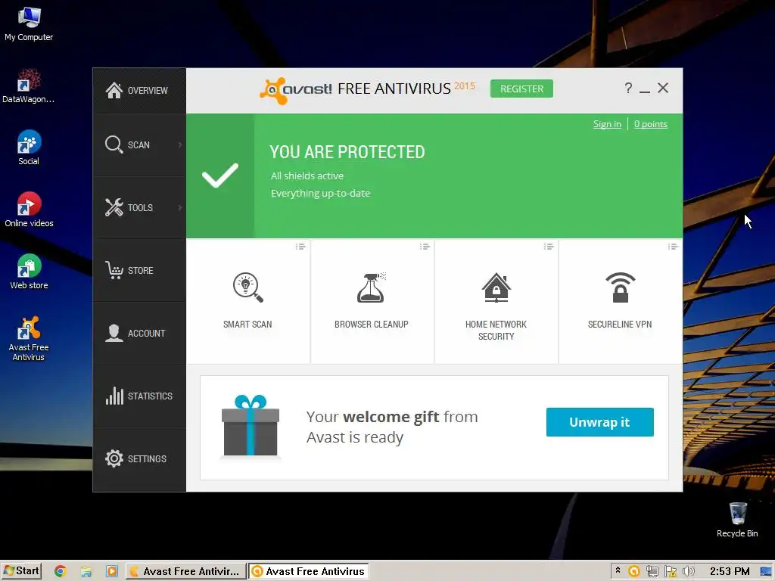
Task: Open Avast Settings
Action: [139, 458]
